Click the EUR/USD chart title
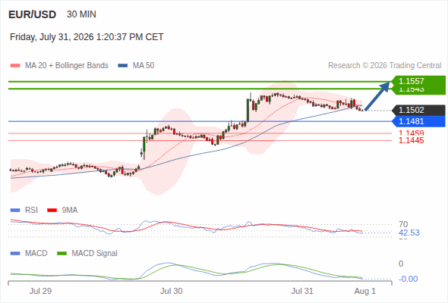The width and height of the screenshot is (448, 303). [x=32, y=14]
